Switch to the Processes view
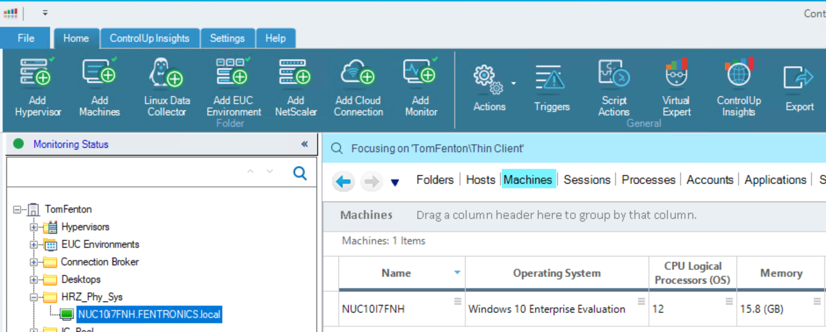826x332 pixels. (x=648, y=179)
